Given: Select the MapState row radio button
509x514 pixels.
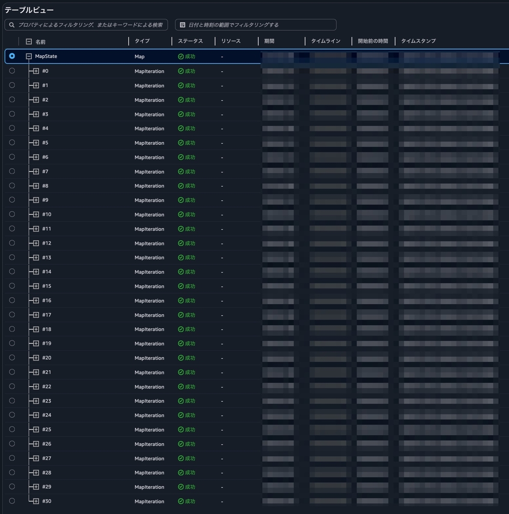Looking at the screenshot, I should pyautogui.click(x=12, y=56).
